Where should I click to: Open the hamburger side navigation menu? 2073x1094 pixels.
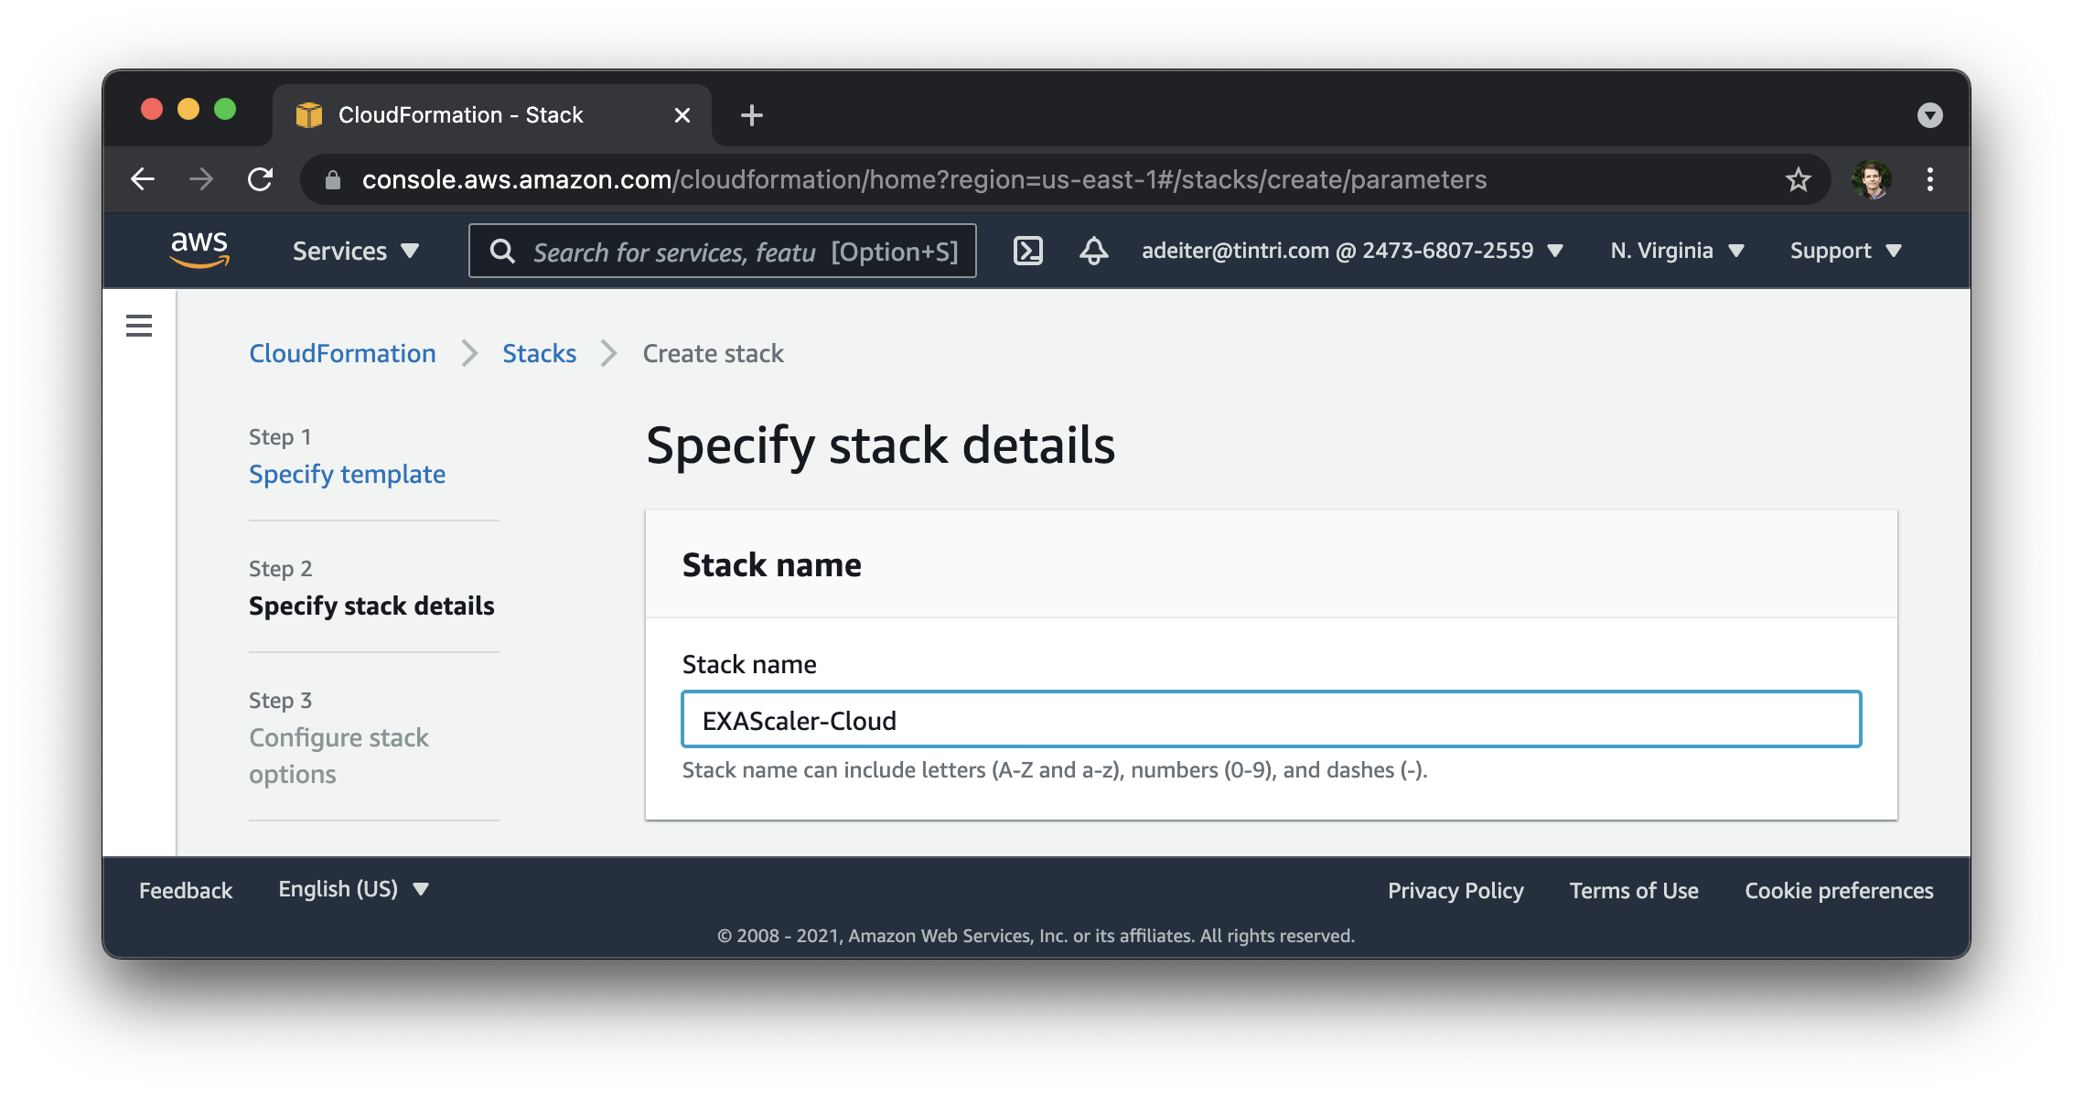coord(139,326)
